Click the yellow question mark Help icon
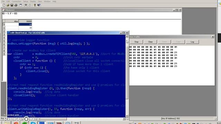Image resolution: width=221 pixels, height=124 pixels. click(35, 5)
